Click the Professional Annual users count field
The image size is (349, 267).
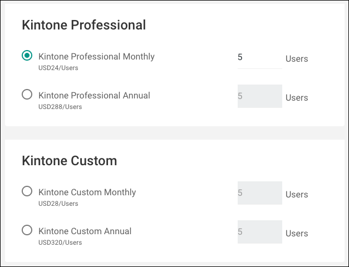259,96
